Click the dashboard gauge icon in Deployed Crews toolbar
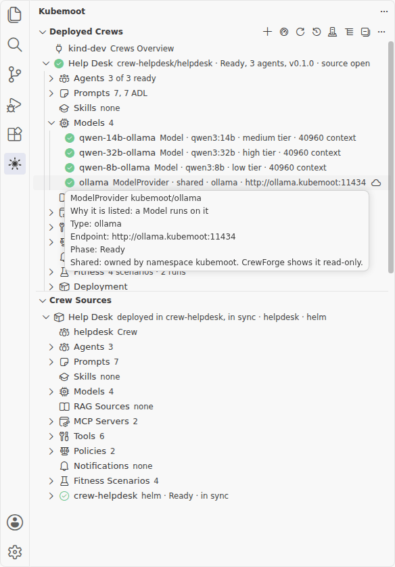 [x=284, y=32]
